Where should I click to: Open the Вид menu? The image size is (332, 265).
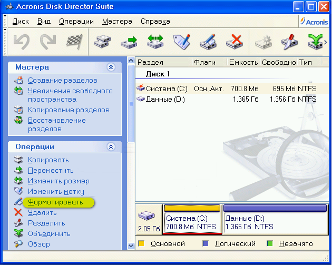click(x=44, y=22)
